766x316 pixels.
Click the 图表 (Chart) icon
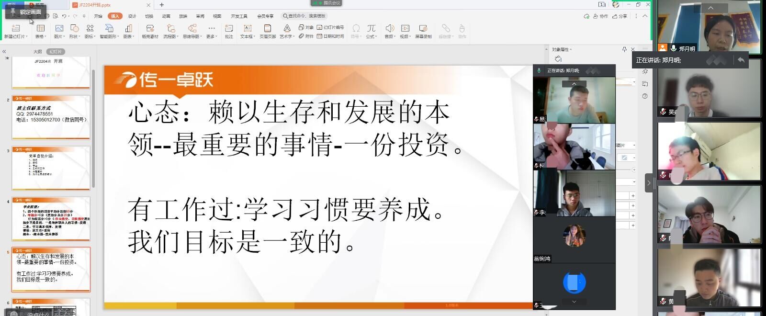[128, 28]
